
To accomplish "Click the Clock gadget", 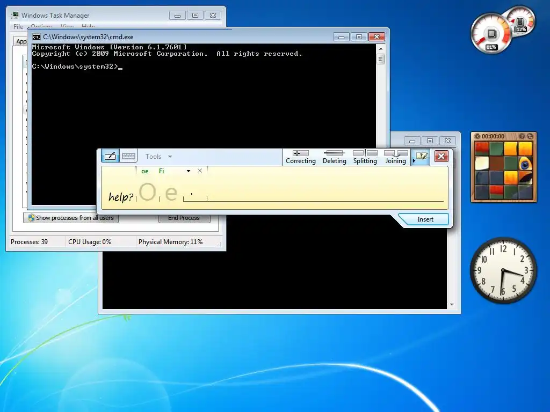I will click(503, 270).
